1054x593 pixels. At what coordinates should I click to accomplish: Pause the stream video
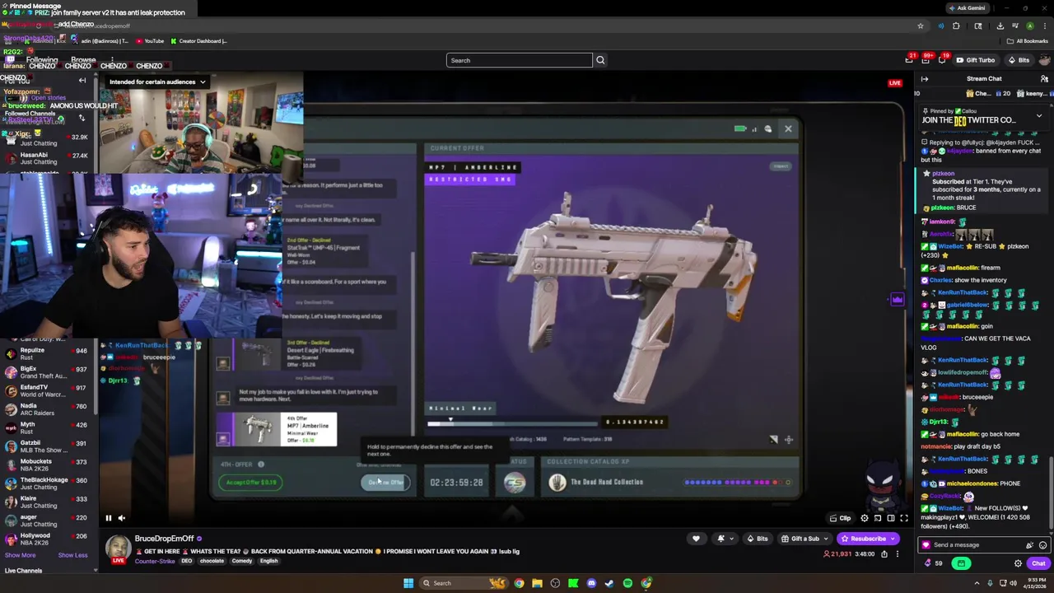click(108, 518)
